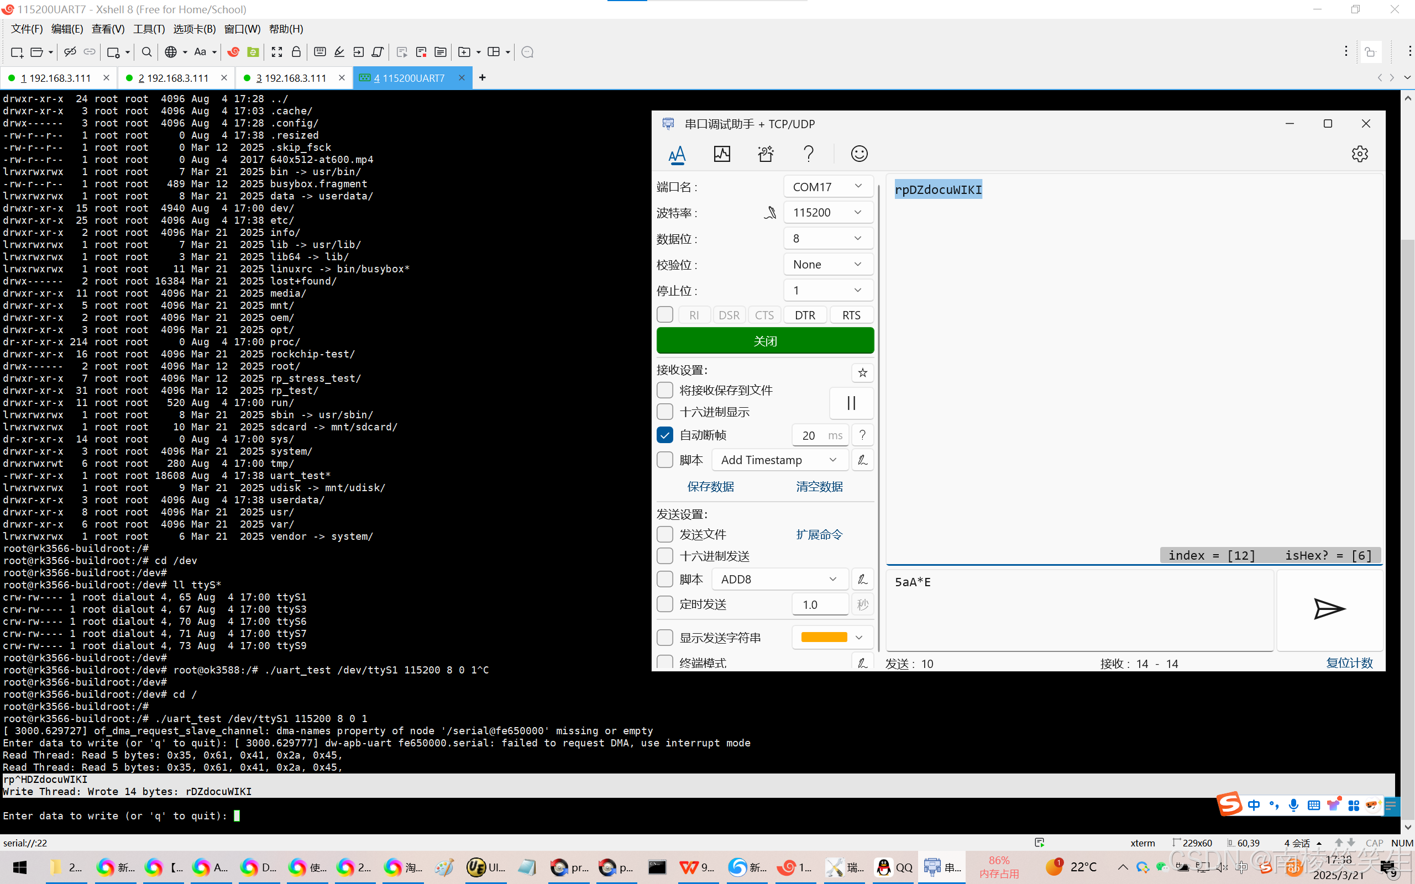Image resolution: width=1415 pixels, height=884 pixels.
Task: Enable timed send checkbox (定时发送)
Action: tap(665, 604)
